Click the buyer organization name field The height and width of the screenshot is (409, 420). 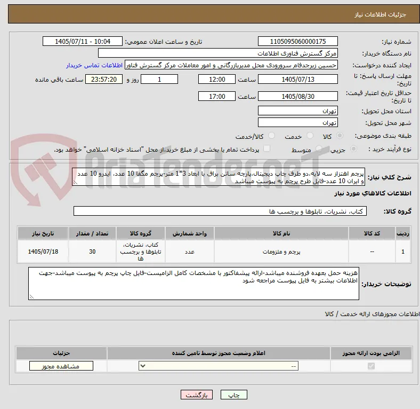(x=218, y=53)
